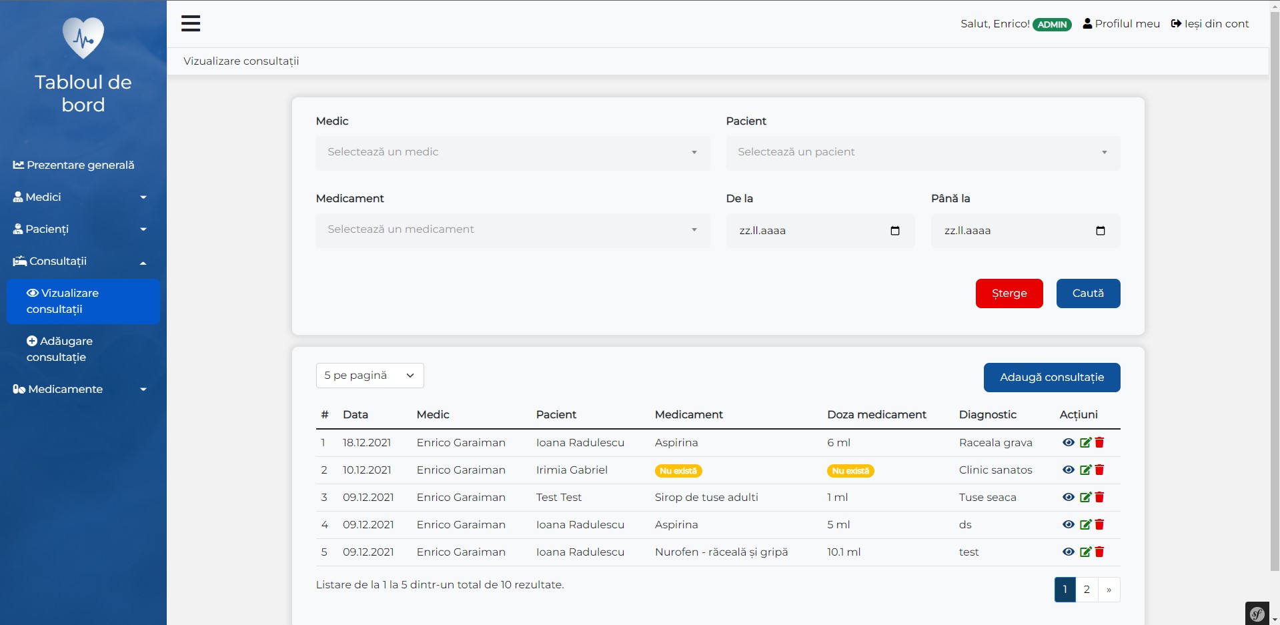Screen dimensions: 1280x625
Task: Open the Selectează un medic dropdown
Action: 512,153
